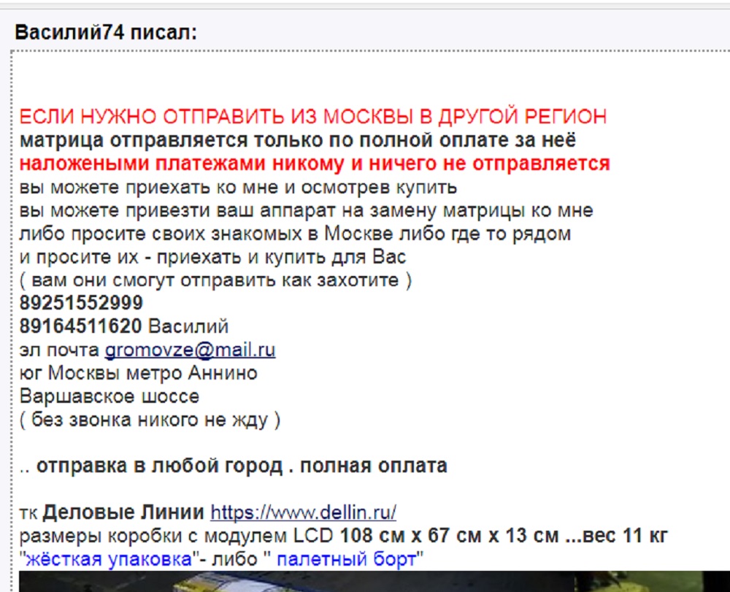This screenshot has height=592, width=730.
Task: Click the phone number 89164511620
Action: pyautogui.click(x=82, y=326)
